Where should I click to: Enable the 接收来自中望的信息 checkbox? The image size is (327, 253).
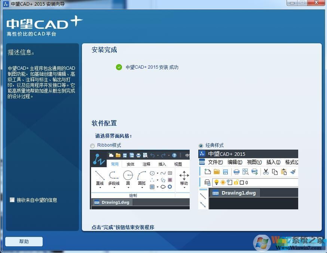point(12,200)
